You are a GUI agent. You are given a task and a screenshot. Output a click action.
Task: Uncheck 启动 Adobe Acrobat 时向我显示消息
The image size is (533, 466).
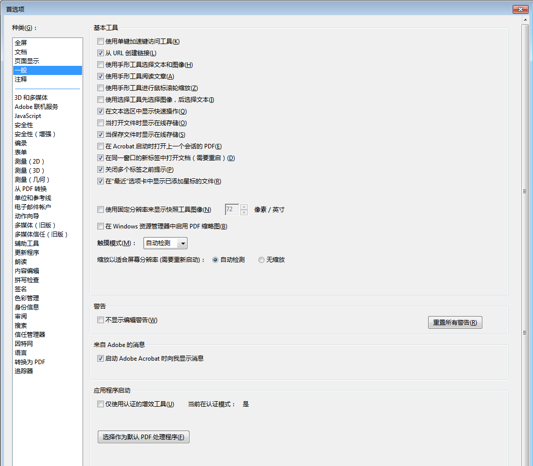click(x=101, y=358)
